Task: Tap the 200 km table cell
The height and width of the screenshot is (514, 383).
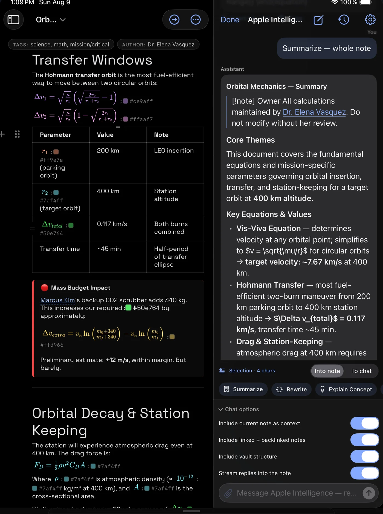Action: click(x=118, y=163)
